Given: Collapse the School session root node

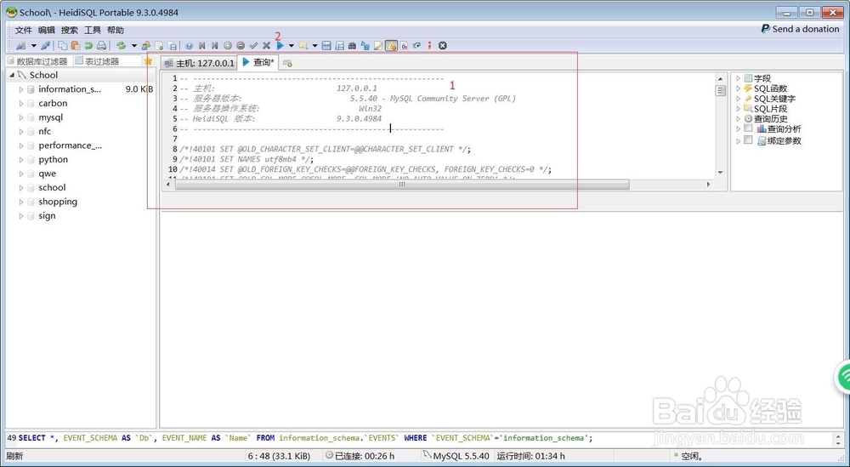Looking at the screenshot, I should [x=12, y=75].
